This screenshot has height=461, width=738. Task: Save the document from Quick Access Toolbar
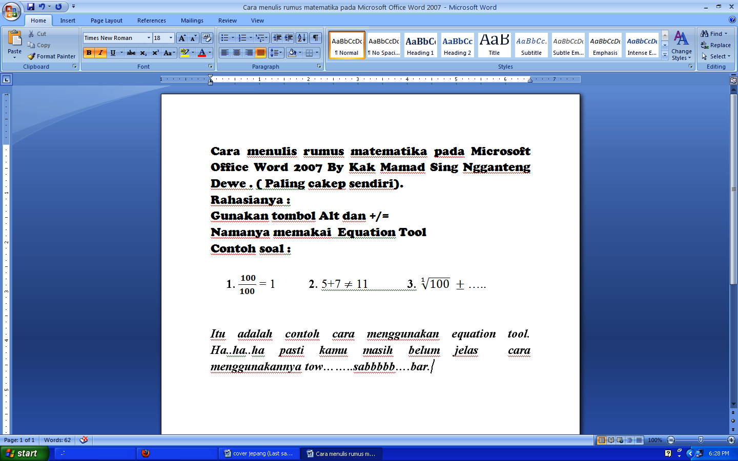point(31,7)
